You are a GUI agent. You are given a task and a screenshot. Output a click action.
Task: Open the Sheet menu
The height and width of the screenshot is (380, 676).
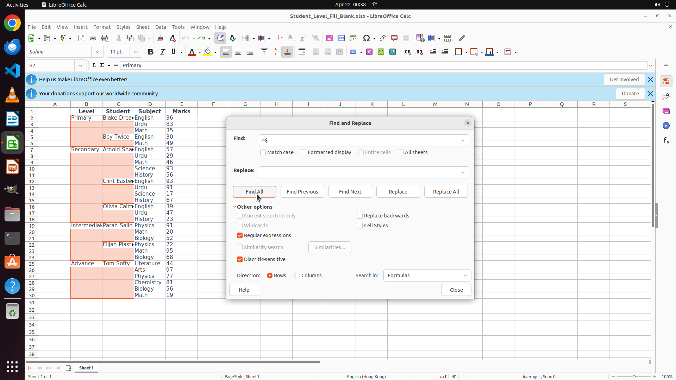click(143, 27)
